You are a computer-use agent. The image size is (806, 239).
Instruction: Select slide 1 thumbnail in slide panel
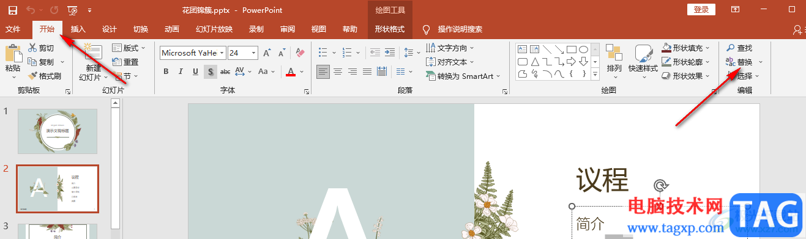57,131
